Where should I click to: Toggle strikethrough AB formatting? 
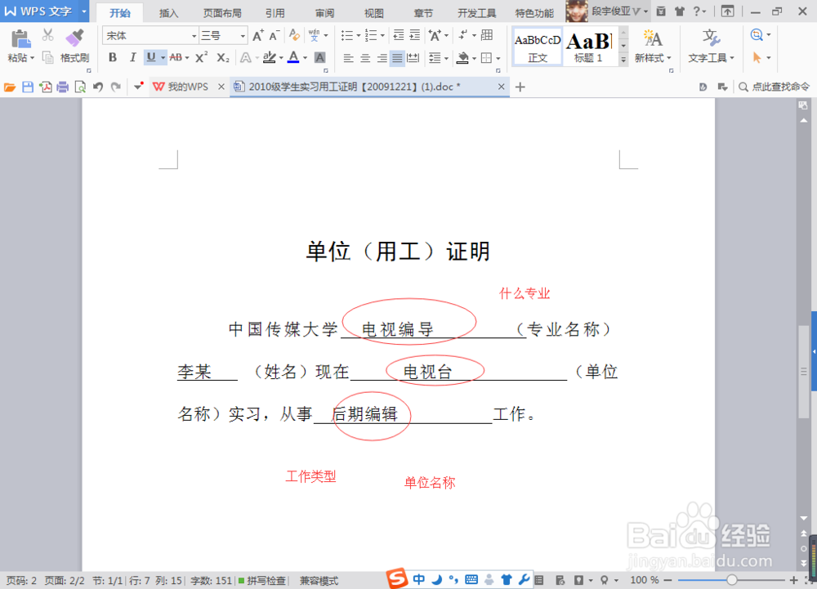tap(176, 57)
